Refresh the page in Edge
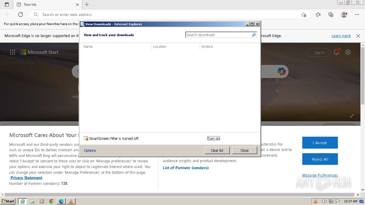 (x=21, y=15)
